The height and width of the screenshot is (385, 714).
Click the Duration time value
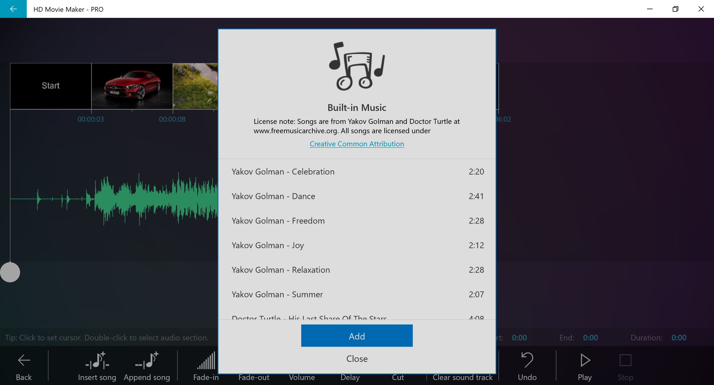tap(679, 338)
